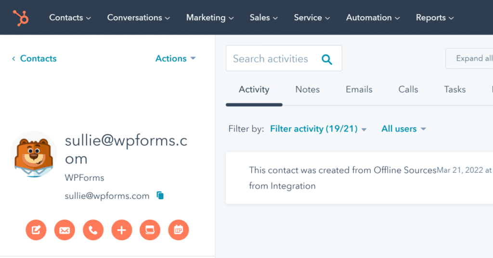Create a note with the pencil icon
The width and height of the screenshot is (493, 258).
[36, 231]
